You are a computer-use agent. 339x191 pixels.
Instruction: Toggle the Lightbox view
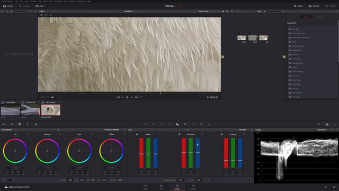(331, 6)
